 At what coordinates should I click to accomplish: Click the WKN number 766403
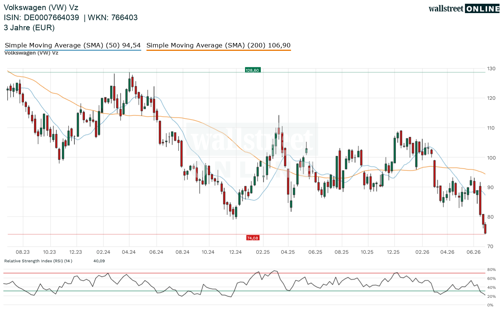124,17
